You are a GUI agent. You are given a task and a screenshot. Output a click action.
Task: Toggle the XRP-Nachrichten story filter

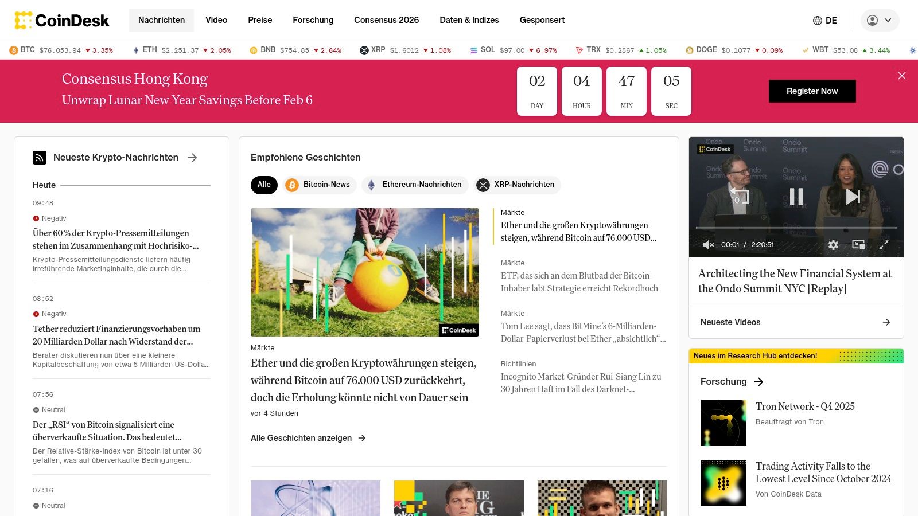516,185
